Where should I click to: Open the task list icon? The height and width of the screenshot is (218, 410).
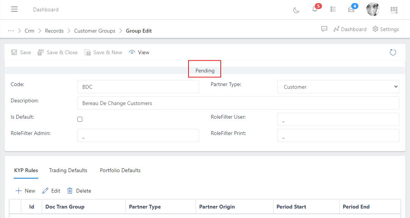[x=333, y=9]
